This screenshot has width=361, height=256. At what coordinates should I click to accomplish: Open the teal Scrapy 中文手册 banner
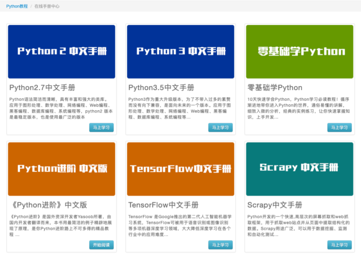300,169
